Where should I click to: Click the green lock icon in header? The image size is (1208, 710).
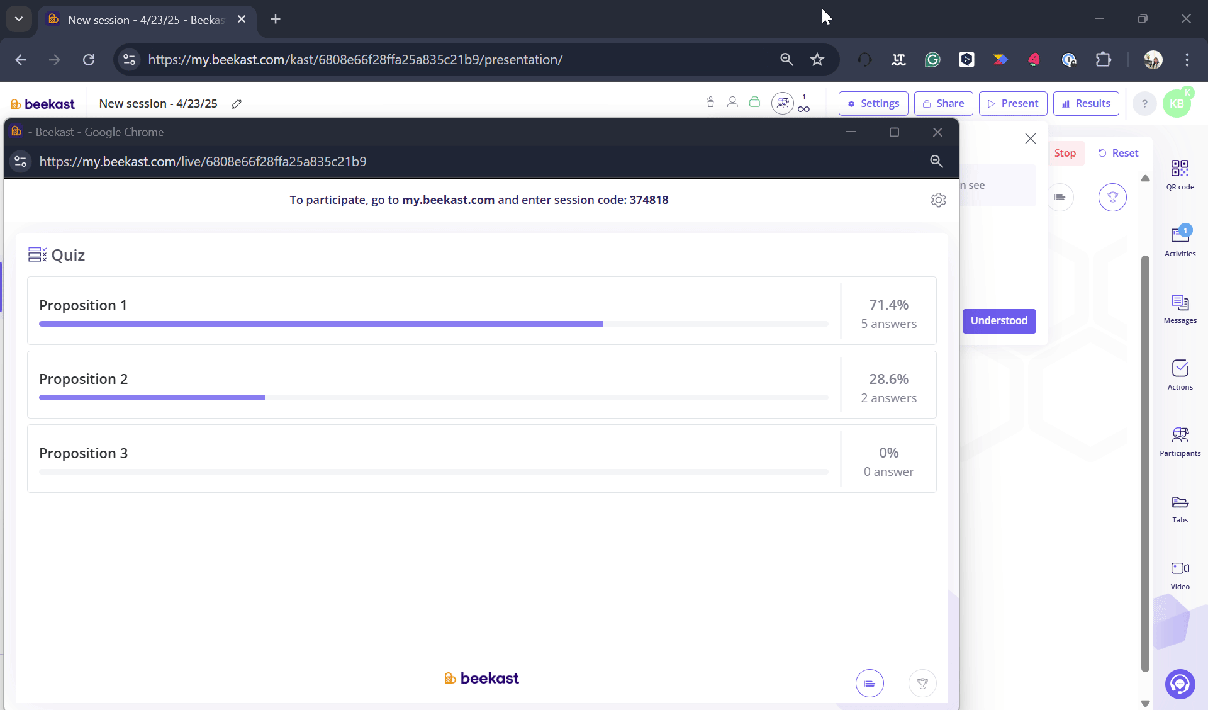tap(754, 102)
